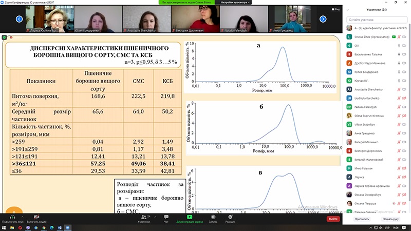The width and height of the screenshot is (411, 231).
Task: Leave meeting with red Выйти button
Action: (x=333, y=219)
